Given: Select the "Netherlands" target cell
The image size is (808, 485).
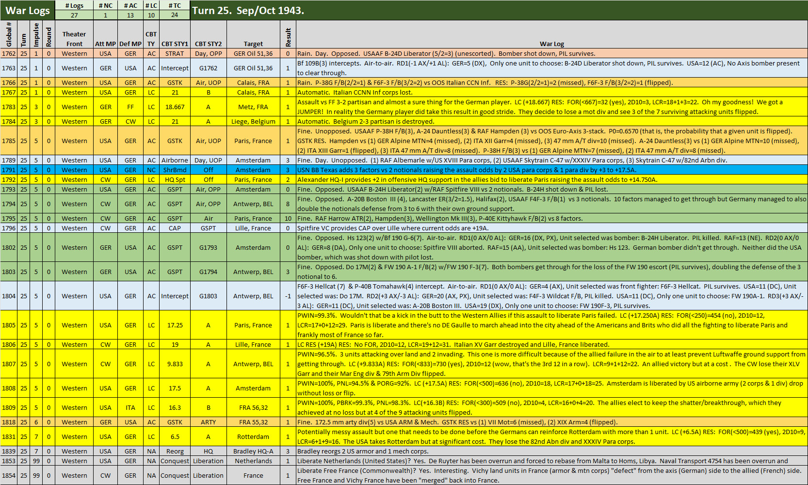Looking at the screenshot, I should pyautogui.click(x=253, y=461).
